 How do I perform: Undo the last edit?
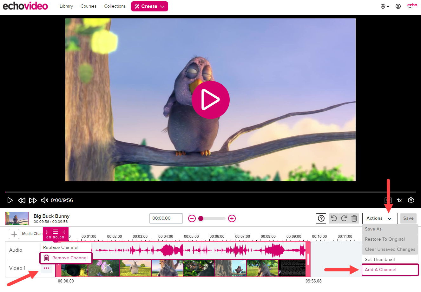pyautogui.click(x=334, y=218)
